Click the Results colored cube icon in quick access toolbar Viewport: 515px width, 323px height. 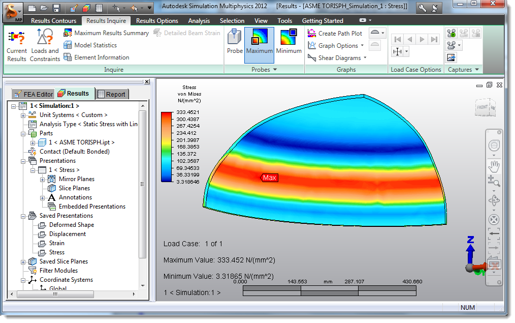click(x=86, y=8)
